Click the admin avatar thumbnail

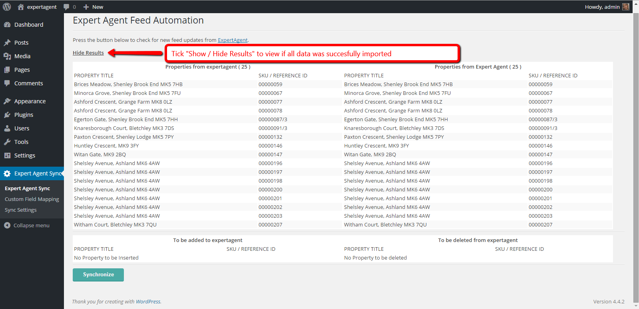[626, 7]
